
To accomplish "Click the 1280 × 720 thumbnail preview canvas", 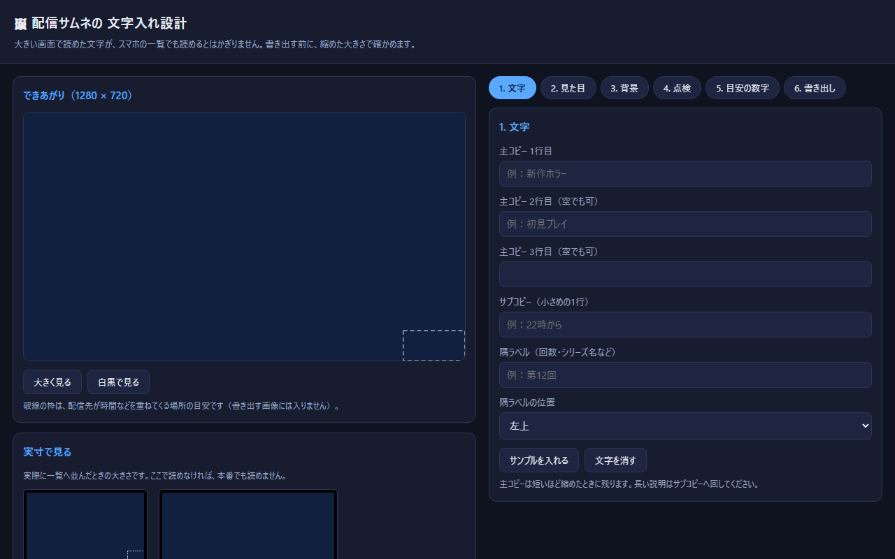I will tap(244, 236).
